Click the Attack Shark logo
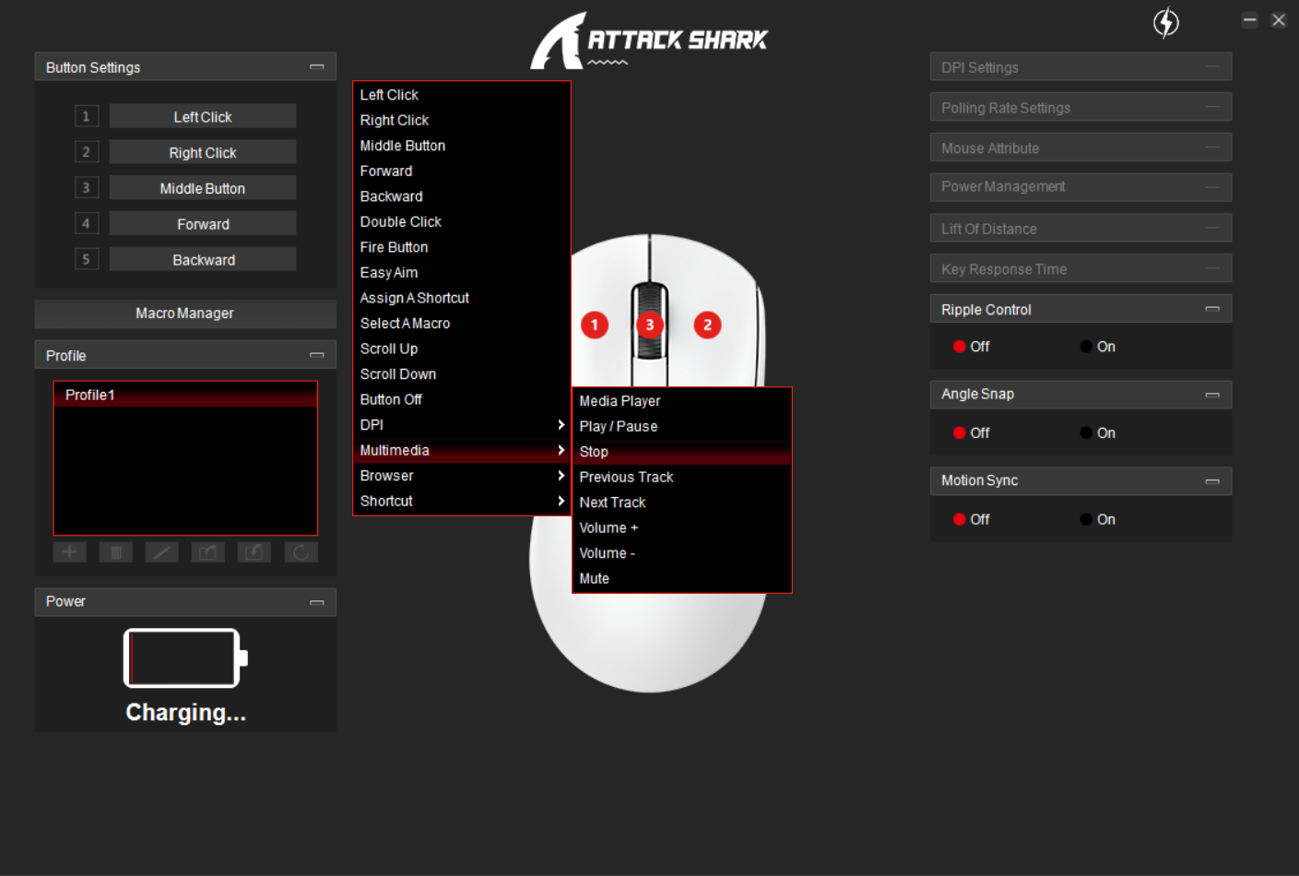 (650, 41)
